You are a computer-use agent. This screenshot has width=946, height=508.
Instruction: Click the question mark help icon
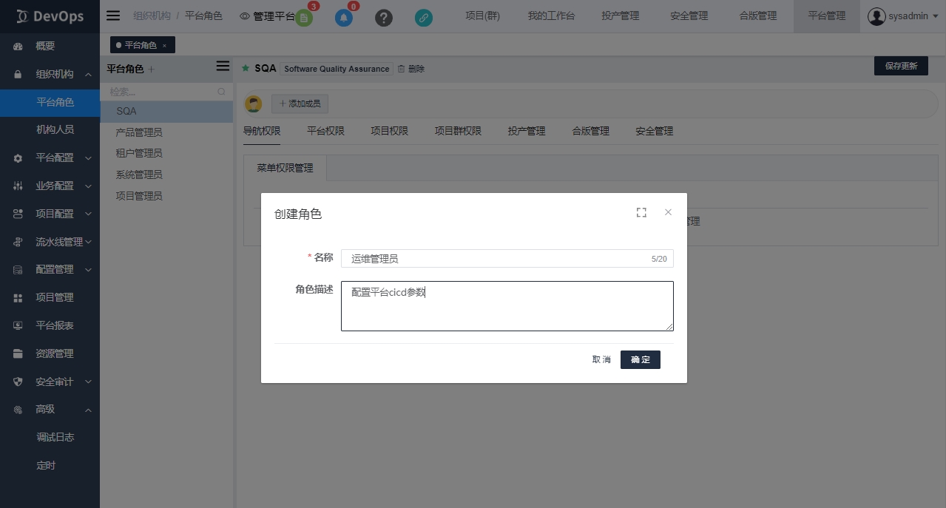click(383, 18)
